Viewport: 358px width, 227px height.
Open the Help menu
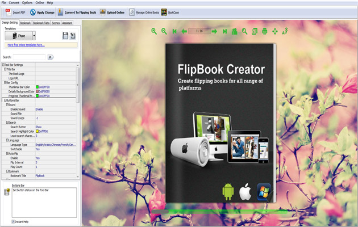click(50, 3)
